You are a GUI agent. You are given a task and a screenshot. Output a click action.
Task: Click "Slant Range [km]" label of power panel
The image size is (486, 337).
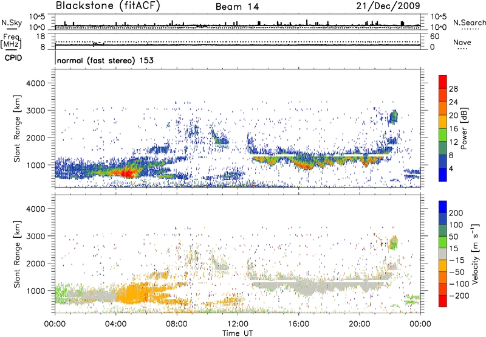[17, 128]
